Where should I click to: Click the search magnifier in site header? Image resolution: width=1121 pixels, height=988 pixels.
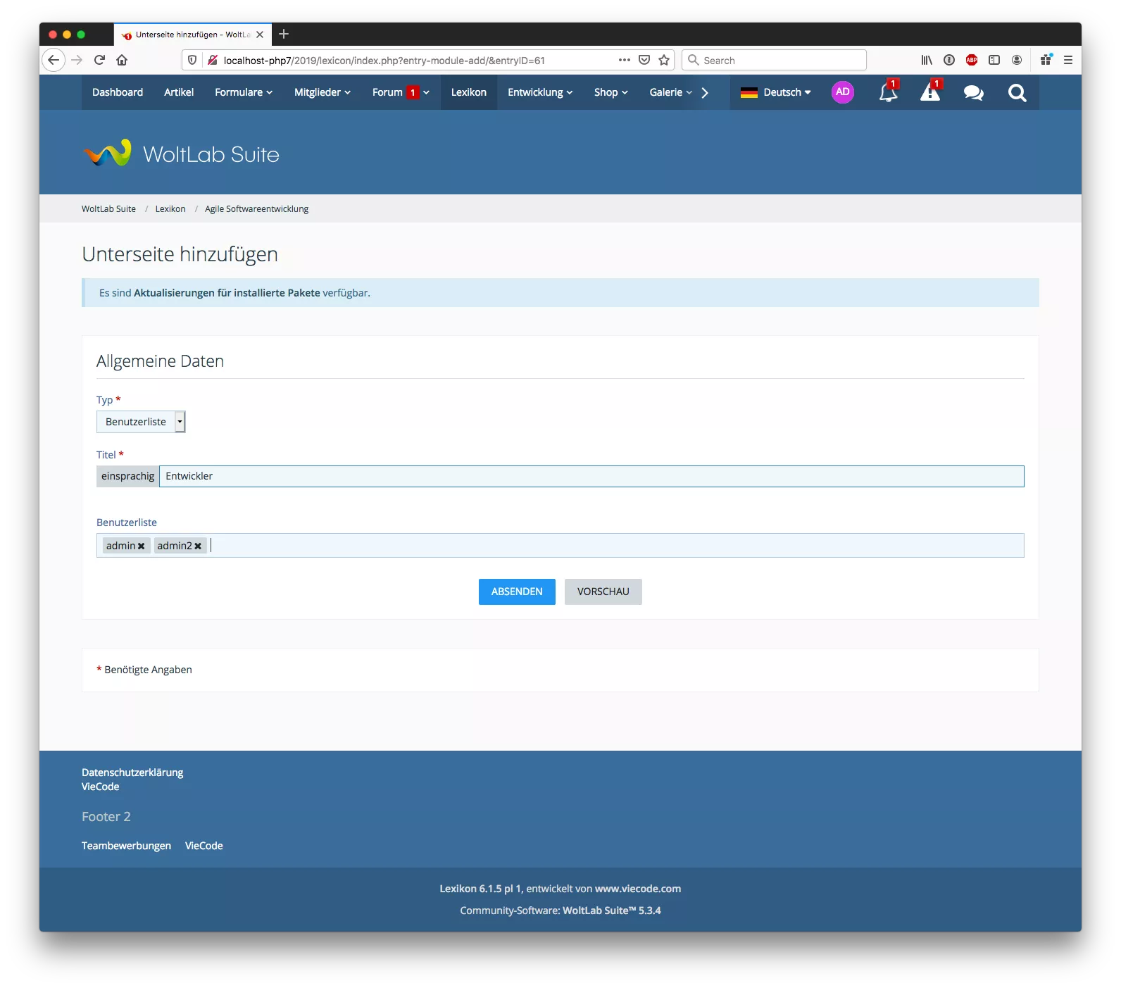coord(1017,93)
